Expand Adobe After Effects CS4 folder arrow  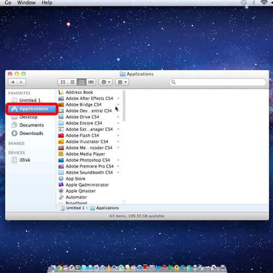tap(118, 98)
